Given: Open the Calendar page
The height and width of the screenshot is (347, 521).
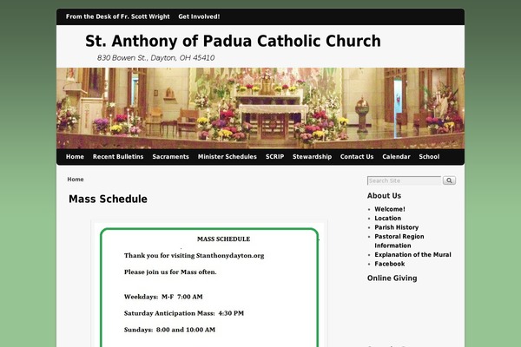Looking at the screenshot, I should click(396, 157).
